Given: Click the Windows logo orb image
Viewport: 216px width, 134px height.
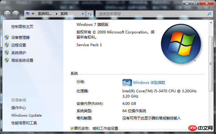Looking at the screenshot, I should click(x=181, y=44).
